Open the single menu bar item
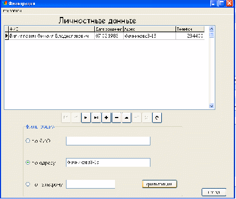Viewport: 236px width, 199px height. tap(13, 11)
